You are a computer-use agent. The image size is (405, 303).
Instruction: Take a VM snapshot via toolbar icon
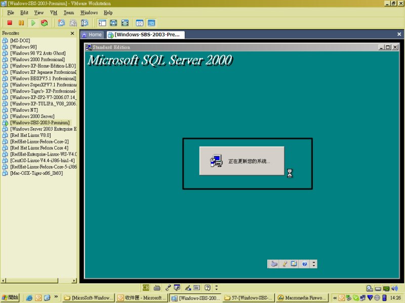click(x=61, y=23)
